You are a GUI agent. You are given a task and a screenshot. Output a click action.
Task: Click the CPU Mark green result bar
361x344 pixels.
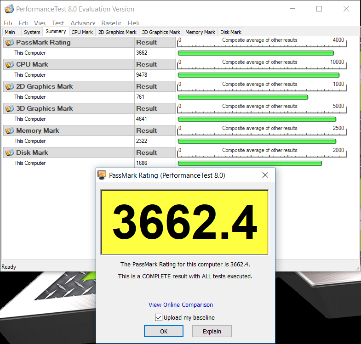point(258,75)
